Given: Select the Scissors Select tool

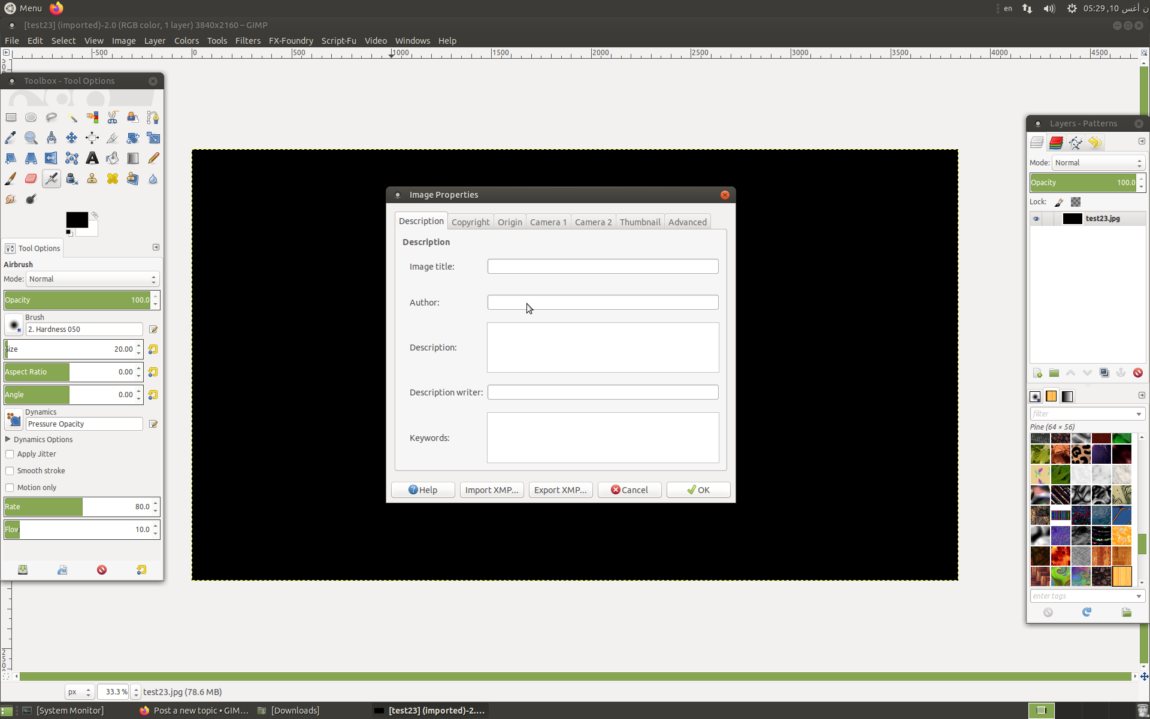Looking at the screenshot, I should pyautogui.click(x=113, y=117).
